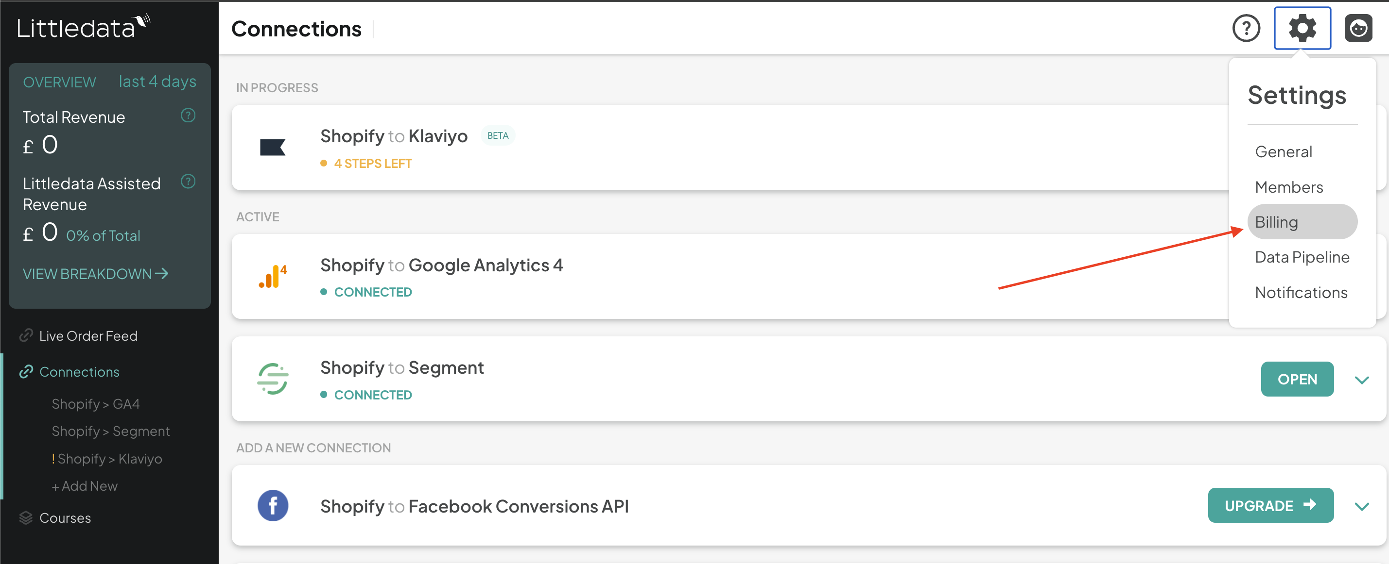Click the help question mark icon in header

pos(1246,29)
